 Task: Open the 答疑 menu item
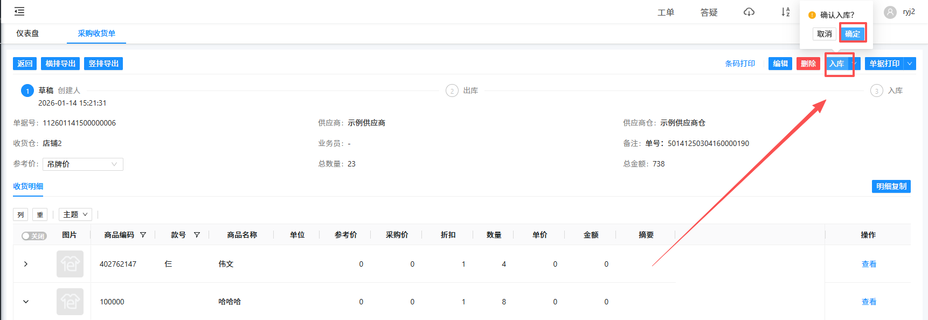[x=709, y=12]
